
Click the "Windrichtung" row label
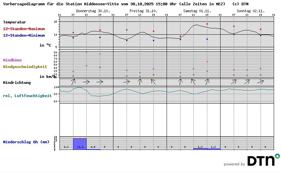(x=17, y=83)
